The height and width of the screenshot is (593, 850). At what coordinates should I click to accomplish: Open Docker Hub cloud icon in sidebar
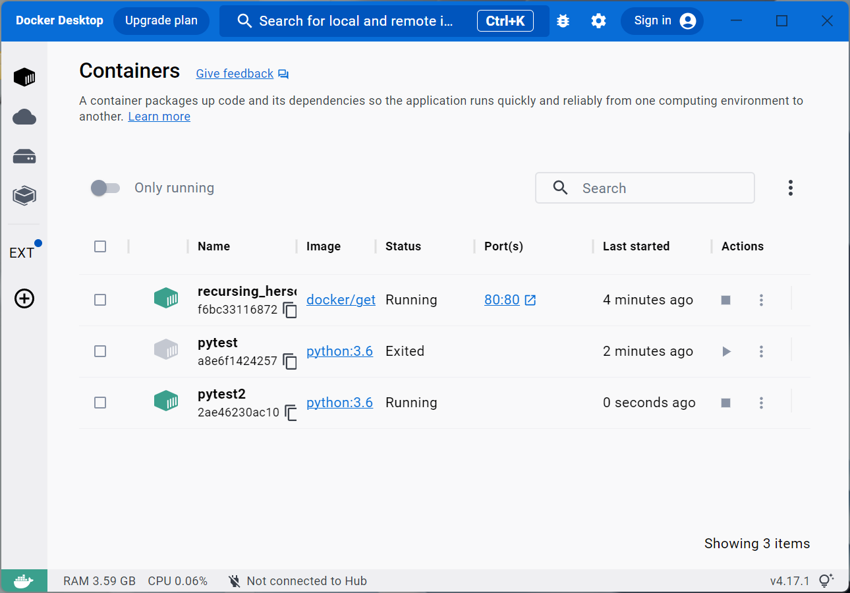coord(24,117)
